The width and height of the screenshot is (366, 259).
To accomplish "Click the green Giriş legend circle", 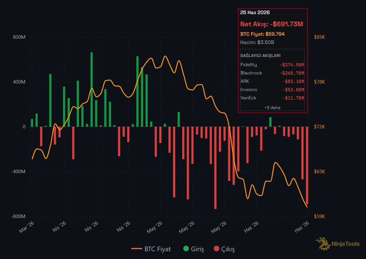I will (186, 249).
